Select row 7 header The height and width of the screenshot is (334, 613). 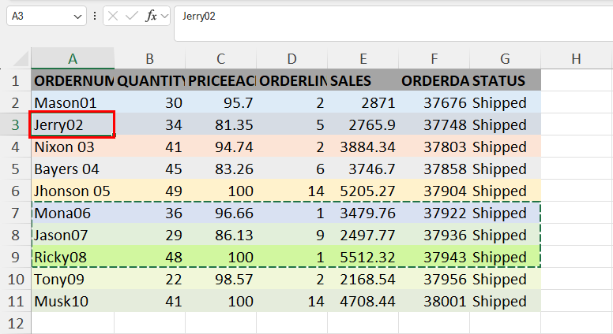click(15, 213)
